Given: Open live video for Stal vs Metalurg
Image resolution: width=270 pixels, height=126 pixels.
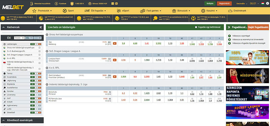Looking at the screenshot, I should pyautogui.click(x=115, y=44).
